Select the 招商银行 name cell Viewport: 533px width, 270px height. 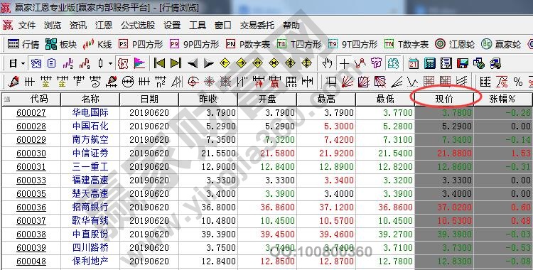point(90,207)
